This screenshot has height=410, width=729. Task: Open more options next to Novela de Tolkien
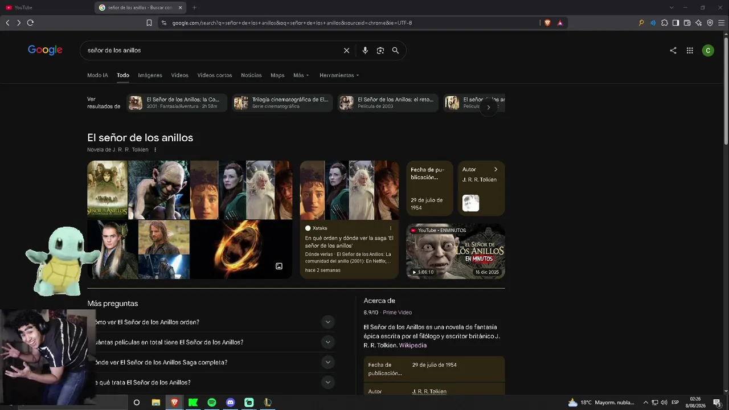pos(155,150)
